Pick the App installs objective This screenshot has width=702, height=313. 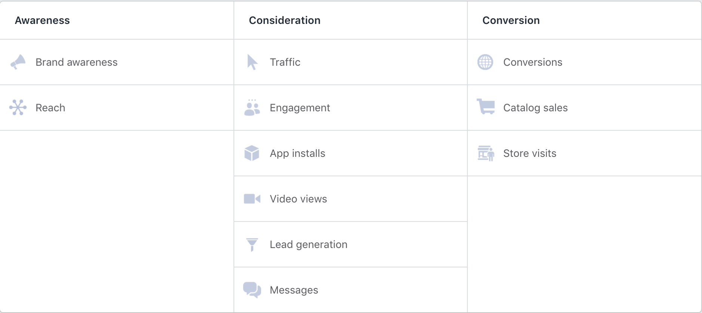click(351, 154)
